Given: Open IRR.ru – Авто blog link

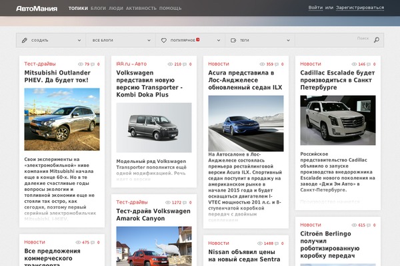Looking at the screenshot, I should (131, 64).
